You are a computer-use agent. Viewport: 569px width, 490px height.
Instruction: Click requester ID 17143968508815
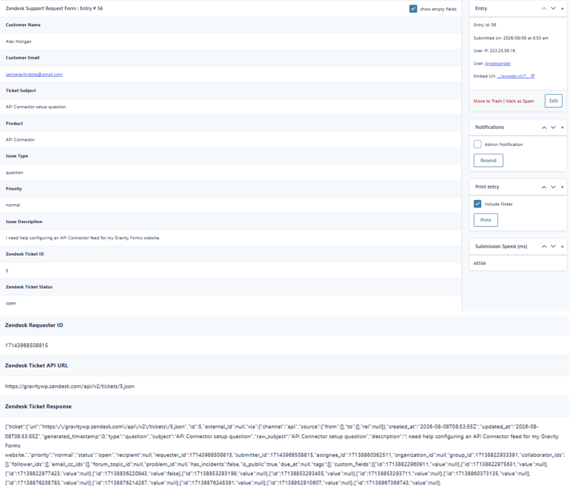pos(27,345)
